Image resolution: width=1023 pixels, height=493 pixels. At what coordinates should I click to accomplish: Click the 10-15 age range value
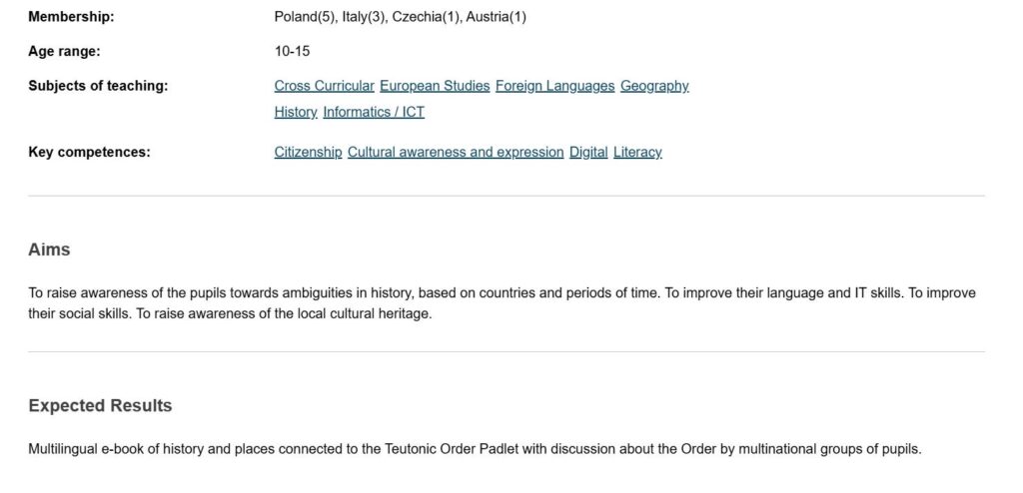pyautogui.click(x=292, y=52)
